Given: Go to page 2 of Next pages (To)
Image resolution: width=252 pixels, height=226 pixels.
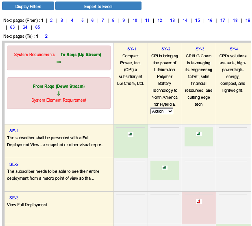Looking at the screenshot, I should [46, 37].
